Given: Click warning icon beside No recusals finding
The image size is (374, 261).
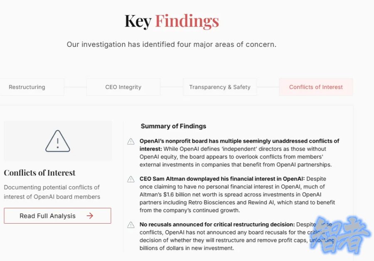Looking at the screenshot, I should [131, 225].
